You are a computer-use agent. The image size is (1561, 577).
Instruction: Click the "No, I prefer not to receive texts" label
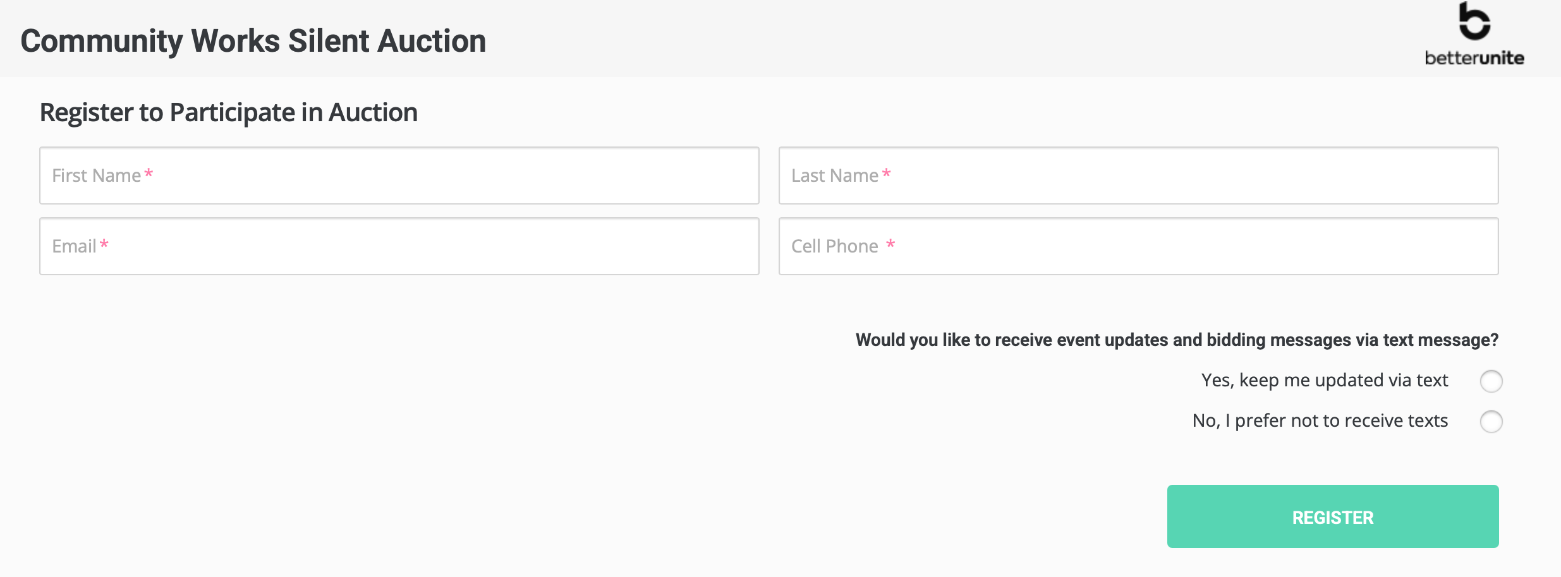tap(1320, 421)
